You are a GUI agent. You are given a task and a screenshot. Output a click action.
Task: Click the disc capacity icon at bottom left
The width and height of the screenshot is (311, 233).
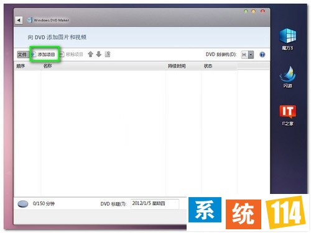[x=23, y=204]
